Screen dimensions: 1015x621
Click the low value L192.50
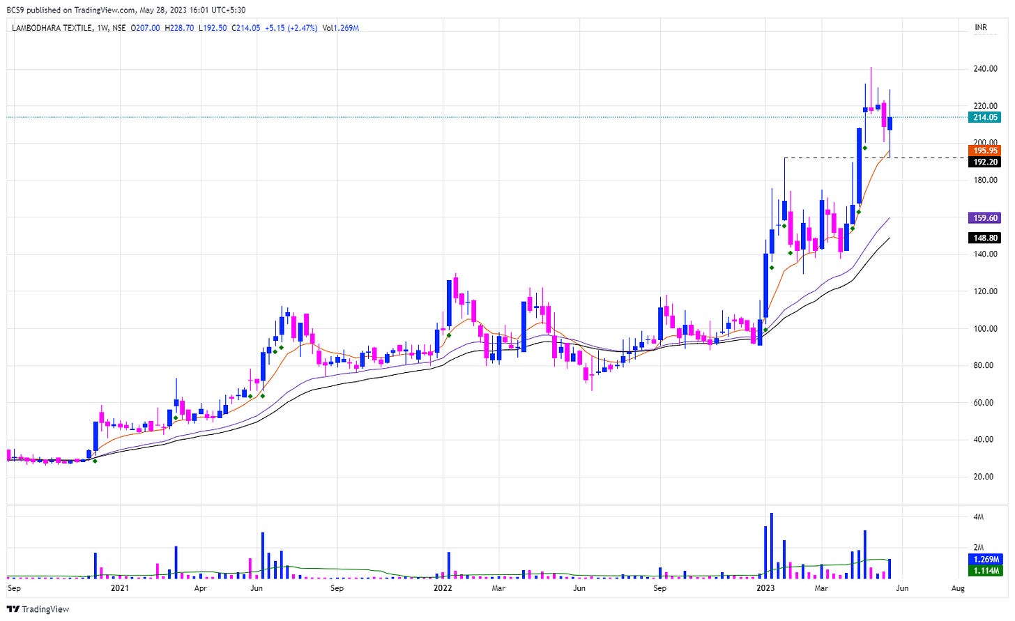coord(213,28)
